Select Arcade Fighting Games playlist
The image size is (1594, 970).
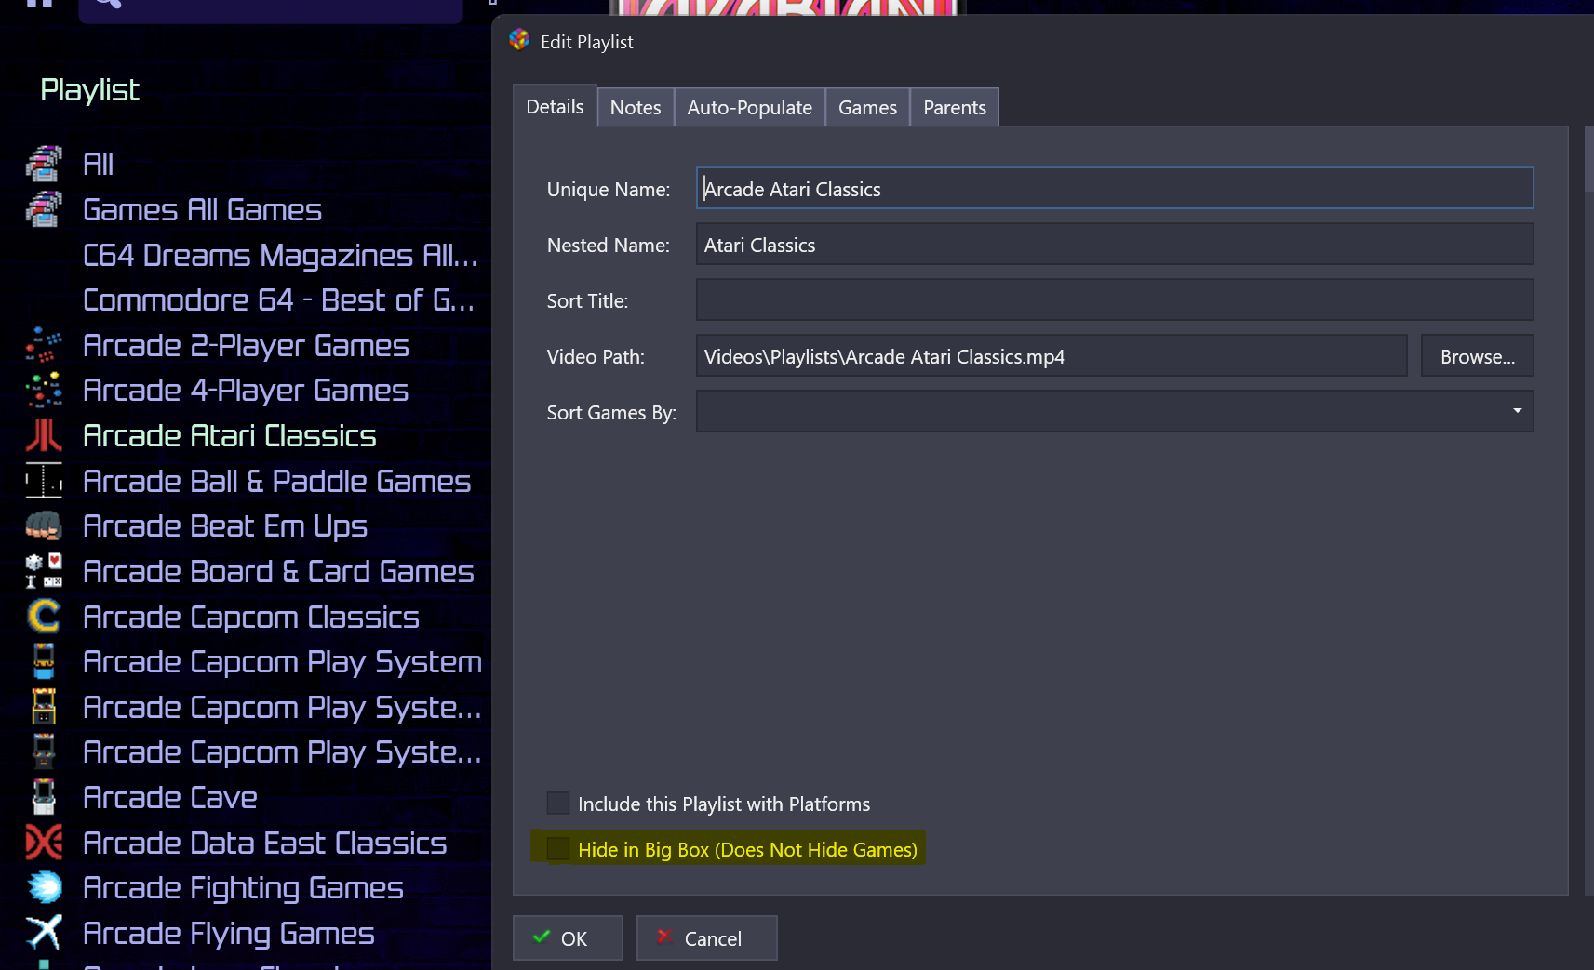pyautogui.click(x=244, y=888)
